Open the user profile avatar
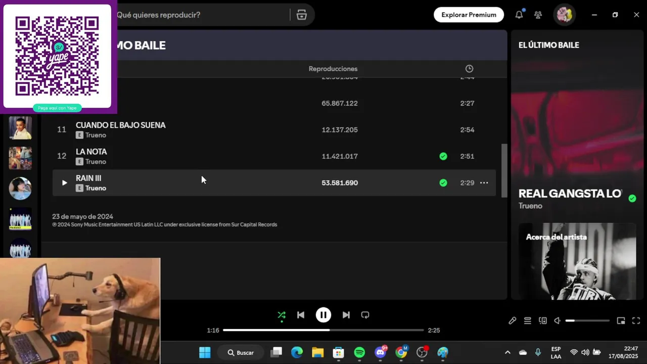The height and width of the screenshot is (364, 647). pyautogui.click(x=564, y=15)
